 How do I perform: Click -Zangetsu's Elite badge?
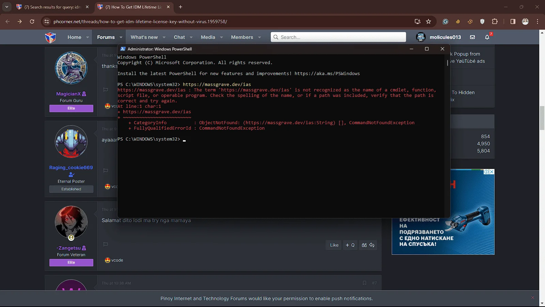coord(71,262)
